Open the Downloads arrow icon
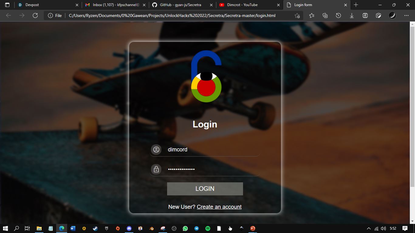Screen dimensions: 415x233 point(352,15)
